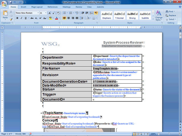Open the Office button menu

[4, 4]
